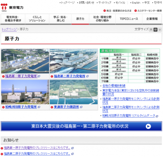Open 電気料金・各種お手続き menu tab
The image size is (163, 157).
click(x=13, y=19)
